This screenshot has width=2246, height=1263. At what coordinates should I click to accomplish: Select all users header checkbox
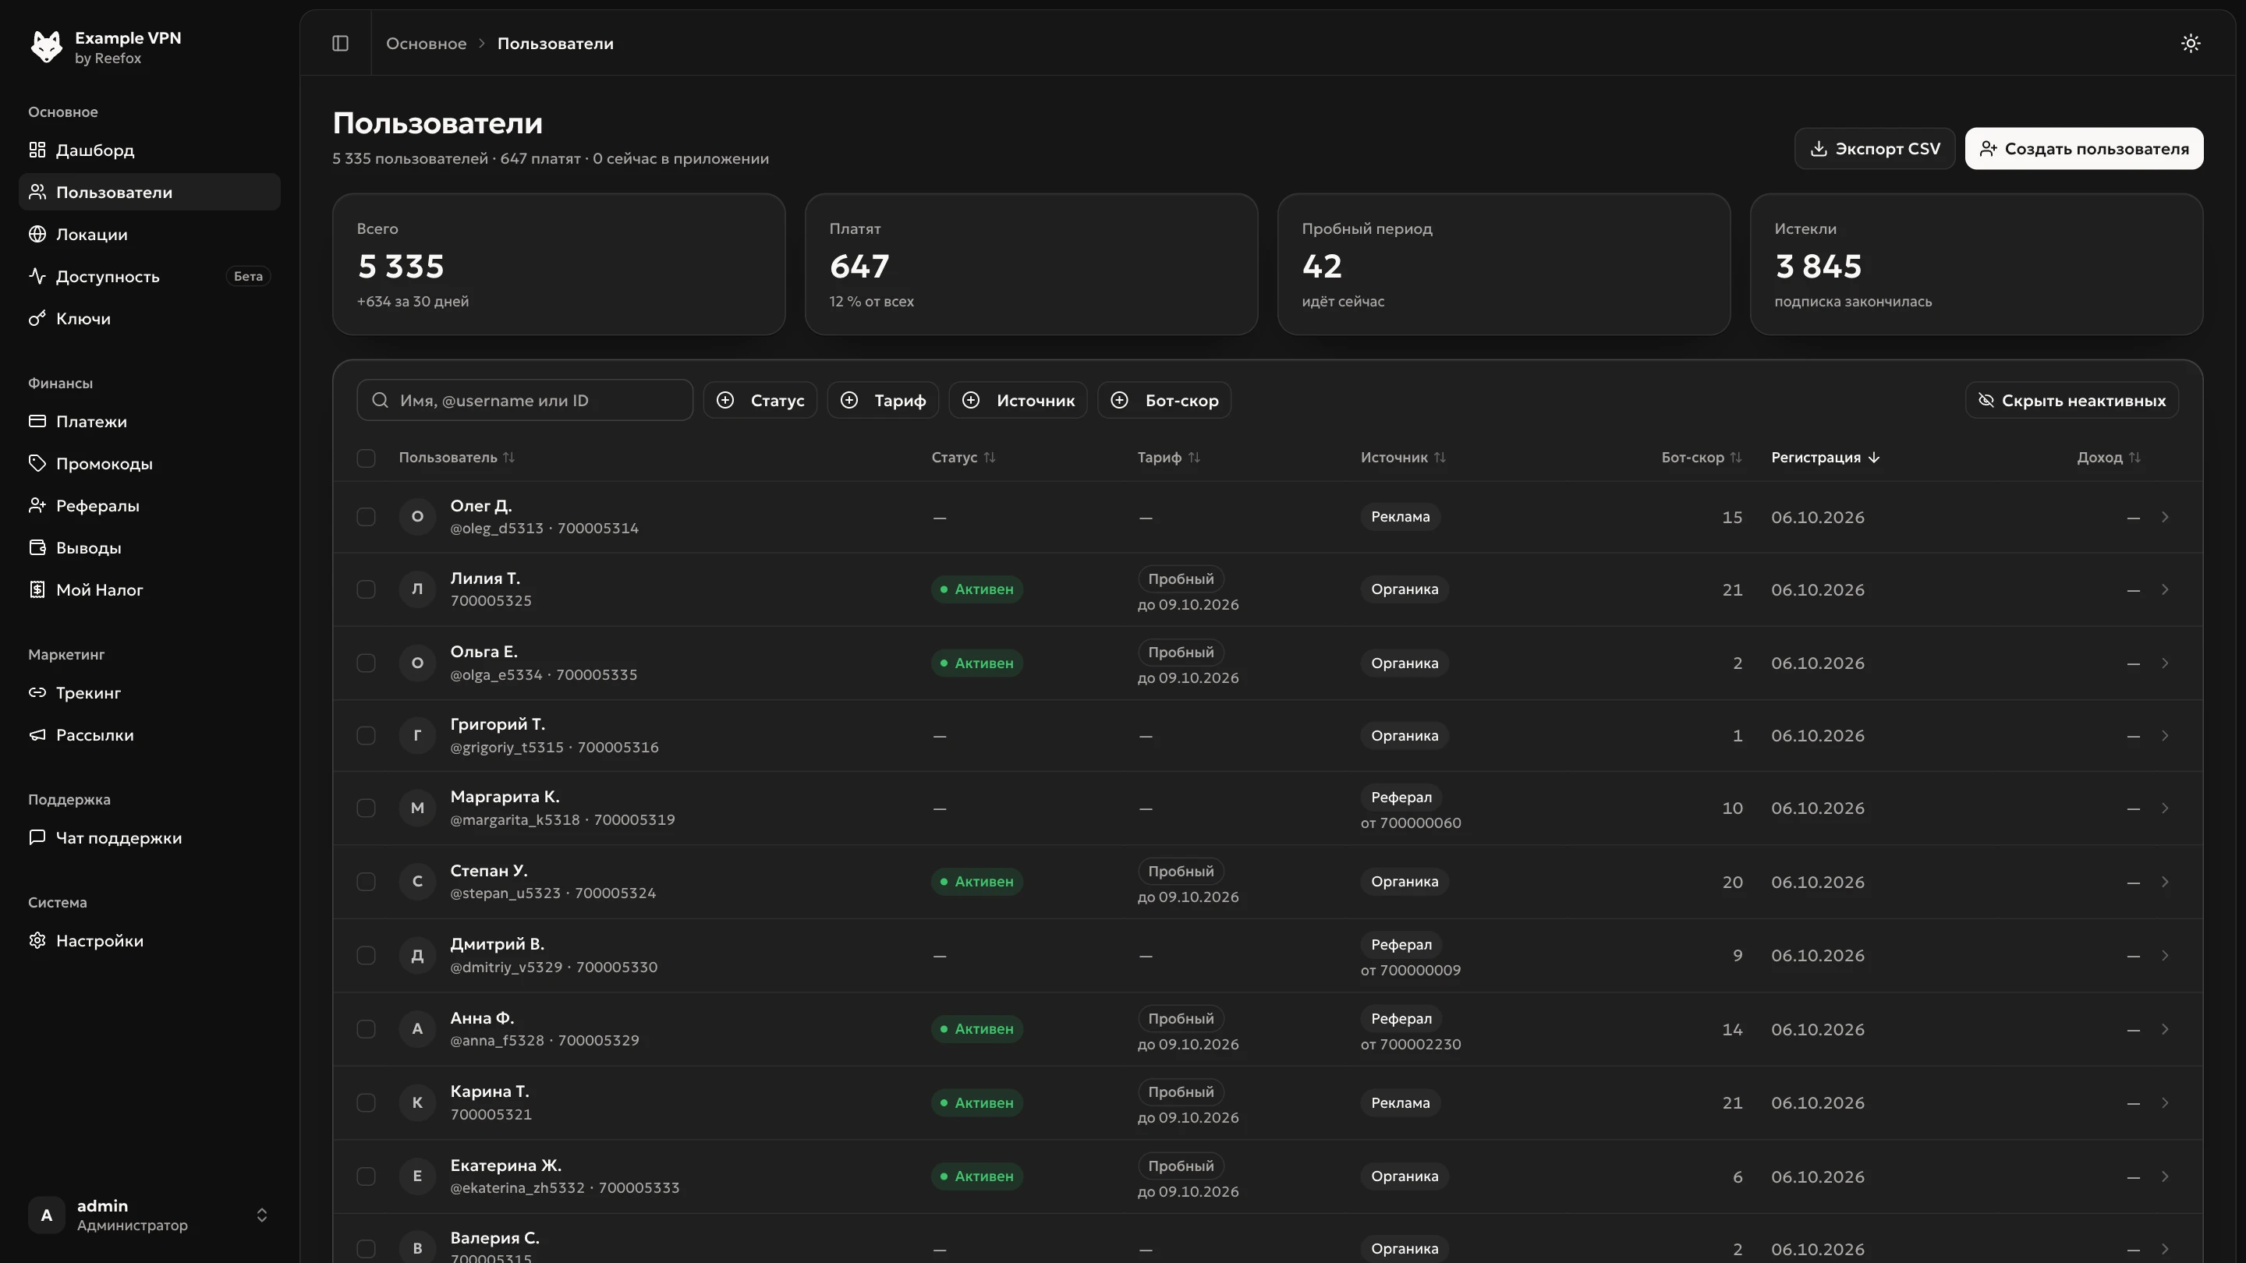367,458
